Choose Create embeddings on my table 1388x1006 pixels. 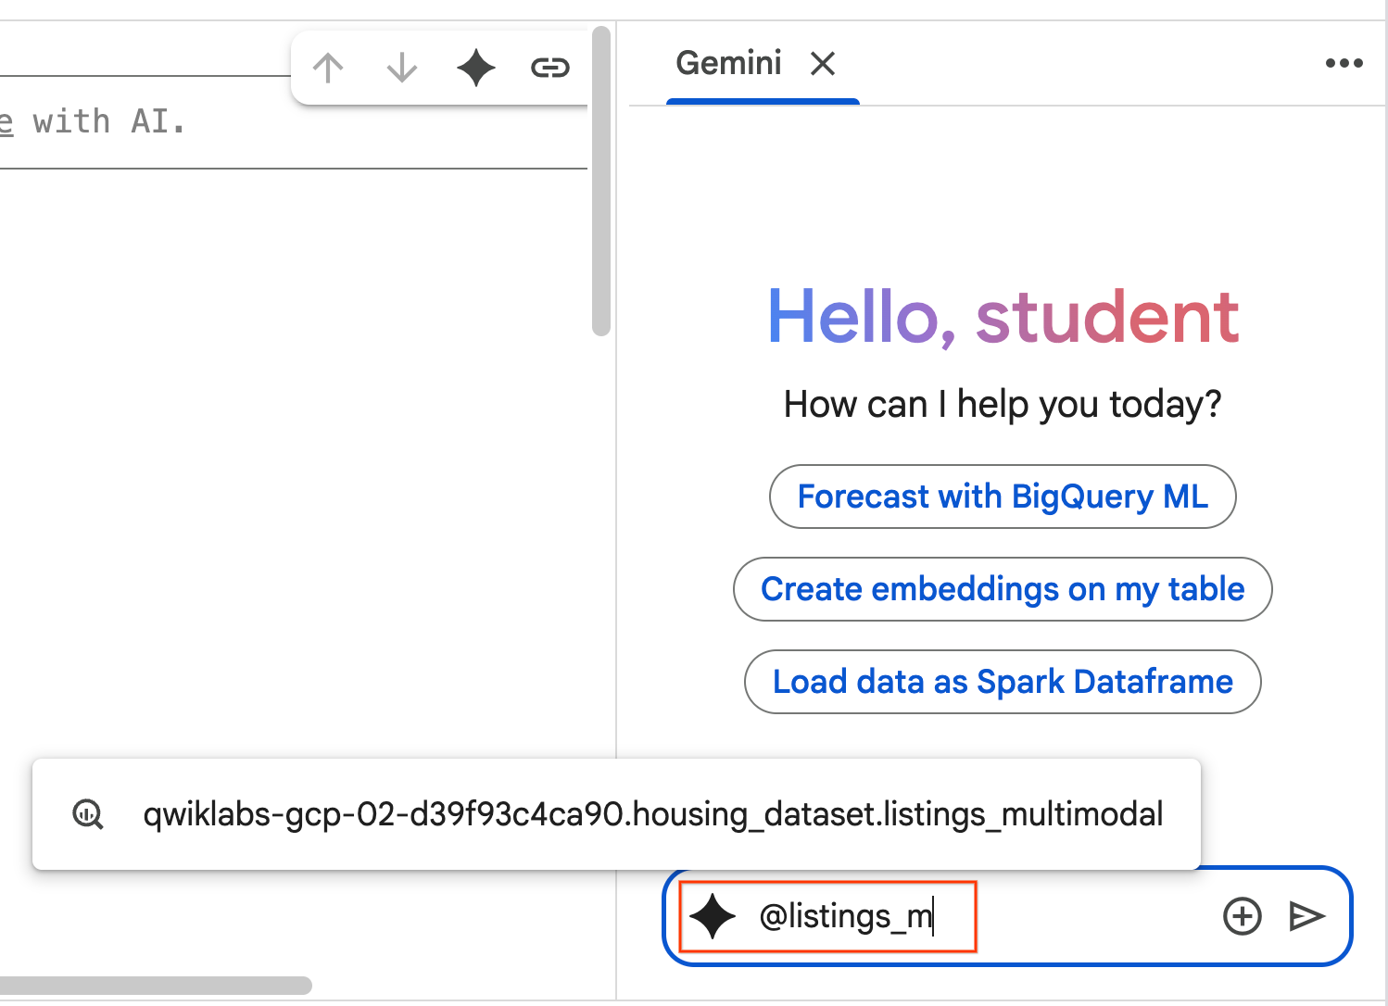click(1003, 589)
